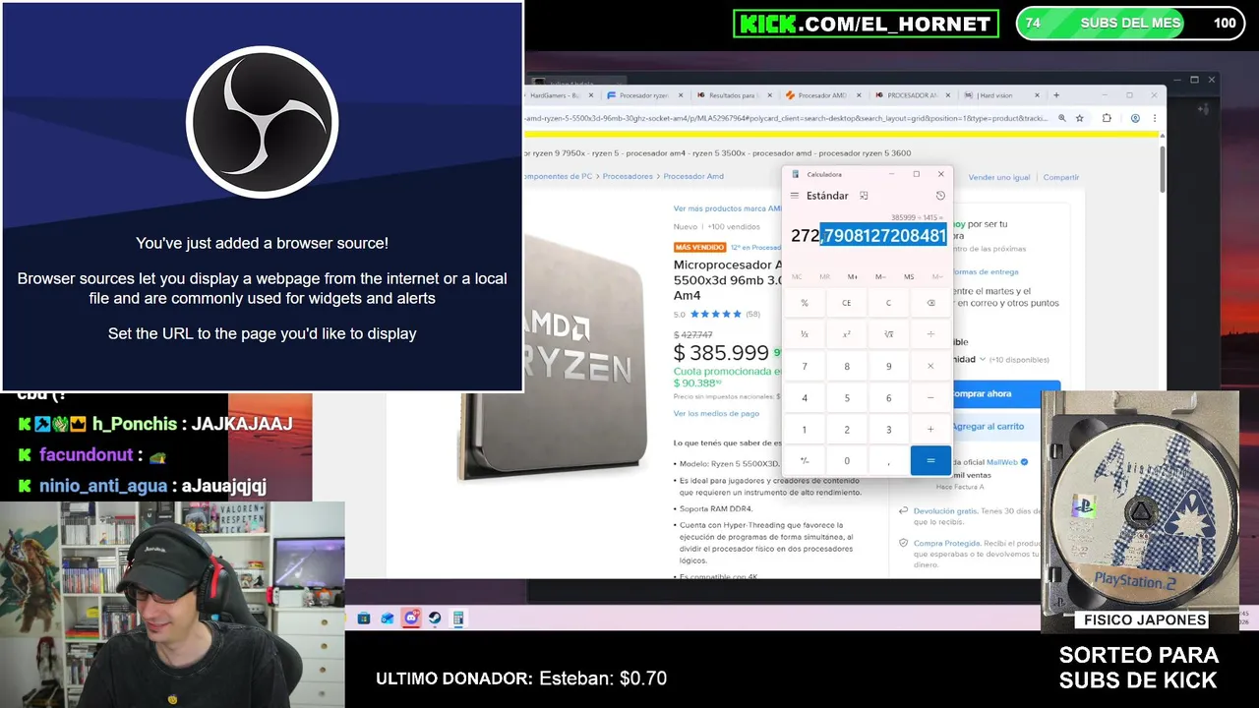Image resolution: width=1259 pixels, height=708 pixels.
Task: Open Discord from the taskbar
Action: tap(411, 619)
